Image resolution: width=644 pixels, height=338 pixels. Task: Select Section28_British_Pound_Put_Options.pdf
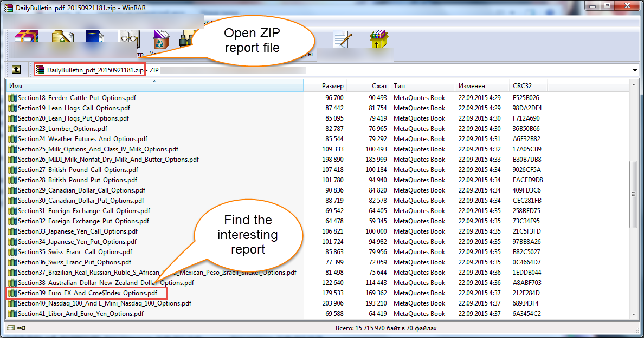(77, 180)
